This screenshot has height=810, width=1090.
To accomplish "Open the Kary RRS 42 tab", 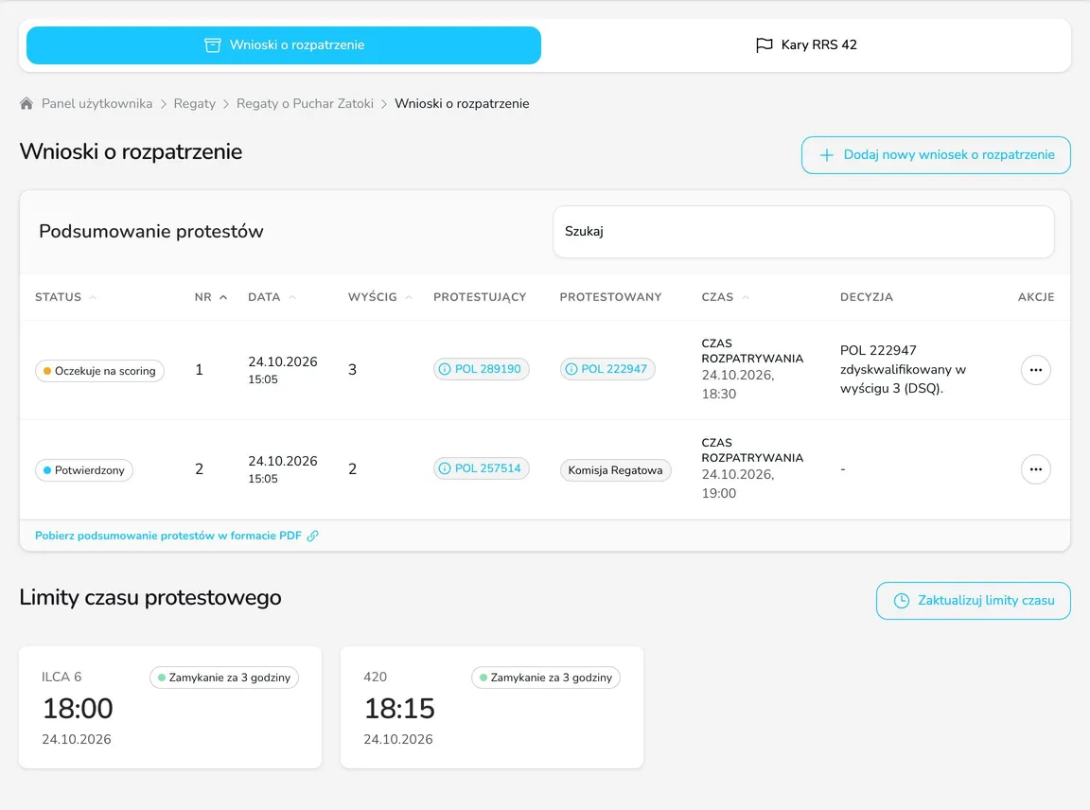I will click(806, 45).
